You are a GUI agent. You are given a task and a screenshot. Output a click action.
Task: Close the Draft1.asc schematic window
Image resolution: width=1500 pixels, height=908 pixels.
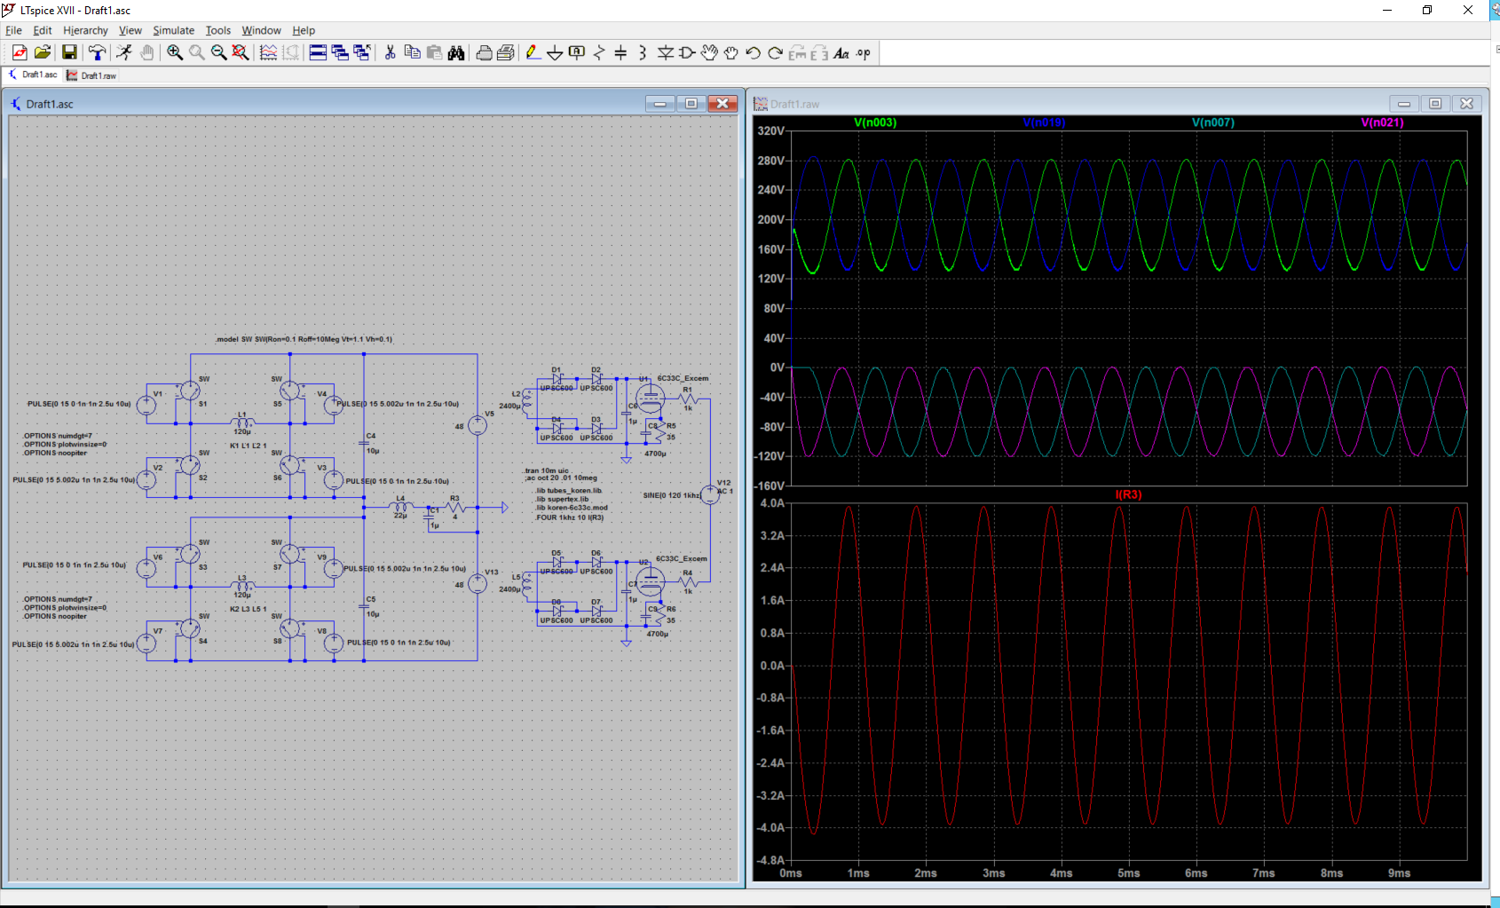pyautogui.click(x=722, y=104)
